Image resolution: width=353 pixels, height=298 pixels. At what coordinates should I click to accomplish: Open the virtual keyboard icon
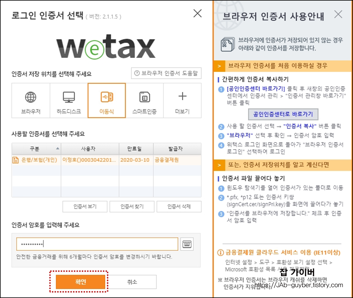point(187,244)
